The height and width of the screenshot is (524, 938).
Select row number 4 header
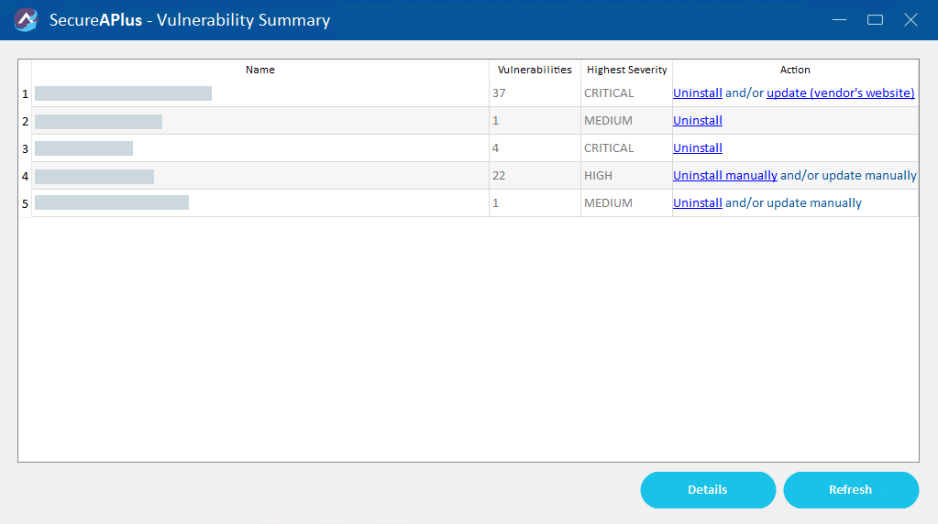coord(25,176)
